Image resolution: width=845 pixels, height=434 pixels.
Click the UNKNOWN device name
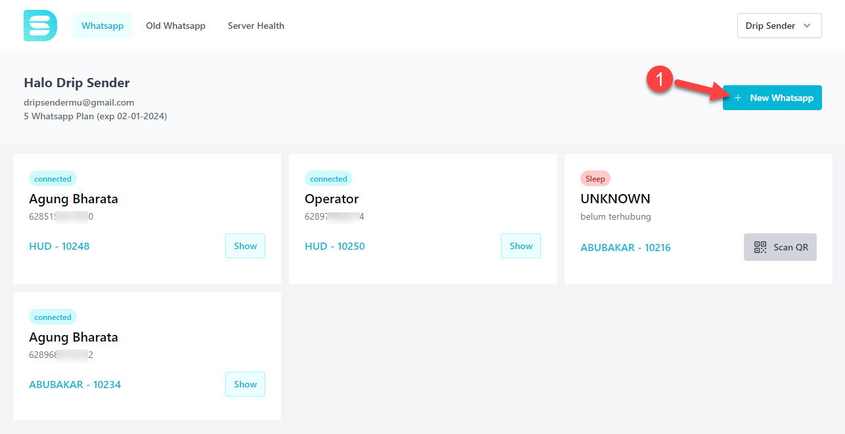coord(615,199)
